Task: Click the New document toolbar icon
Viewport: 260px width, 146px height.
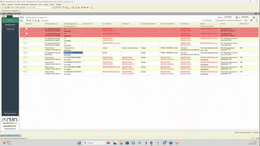Action: click(3, 8)
